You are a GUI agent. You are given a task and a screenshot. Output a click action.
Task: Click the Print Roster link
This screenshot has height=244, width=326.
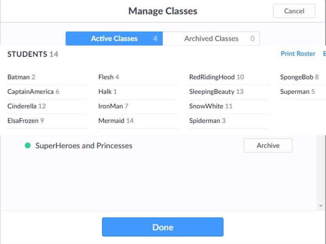(x=298, y=54)
